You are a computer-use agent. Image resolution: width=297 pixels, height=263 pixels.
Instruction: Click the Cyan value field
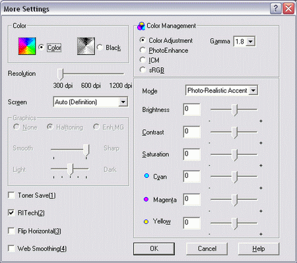[x=191, y=177]
